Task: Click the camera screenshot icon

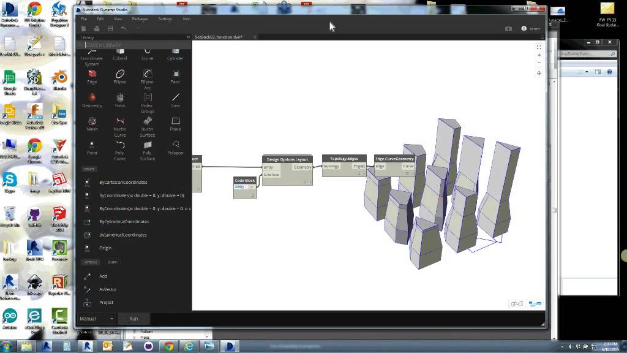Action: click(x=508, y=28)
